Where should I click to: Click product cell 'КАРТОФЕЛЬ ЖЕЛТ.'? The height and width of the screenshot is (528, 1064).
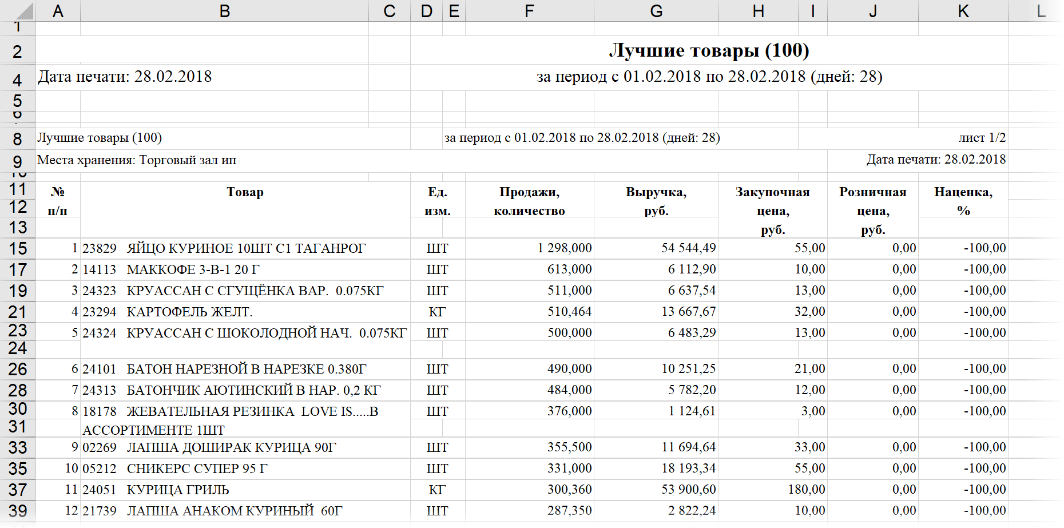[245, 312]
